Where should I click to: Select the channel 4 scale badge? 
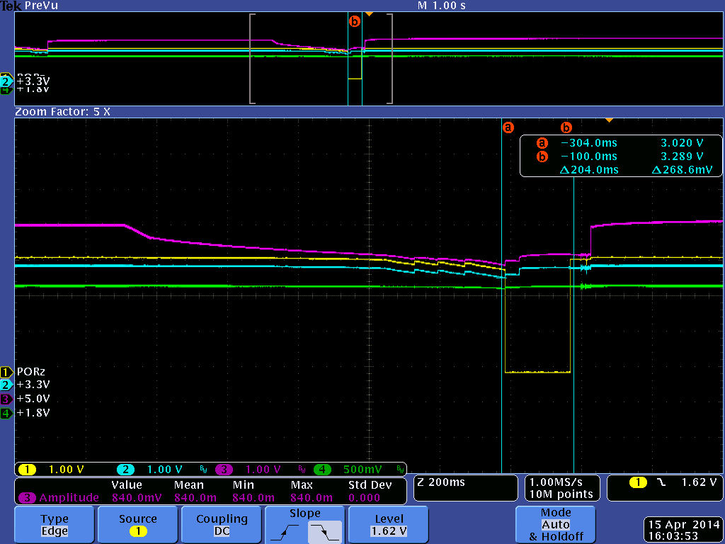click(x=322, y=470)
